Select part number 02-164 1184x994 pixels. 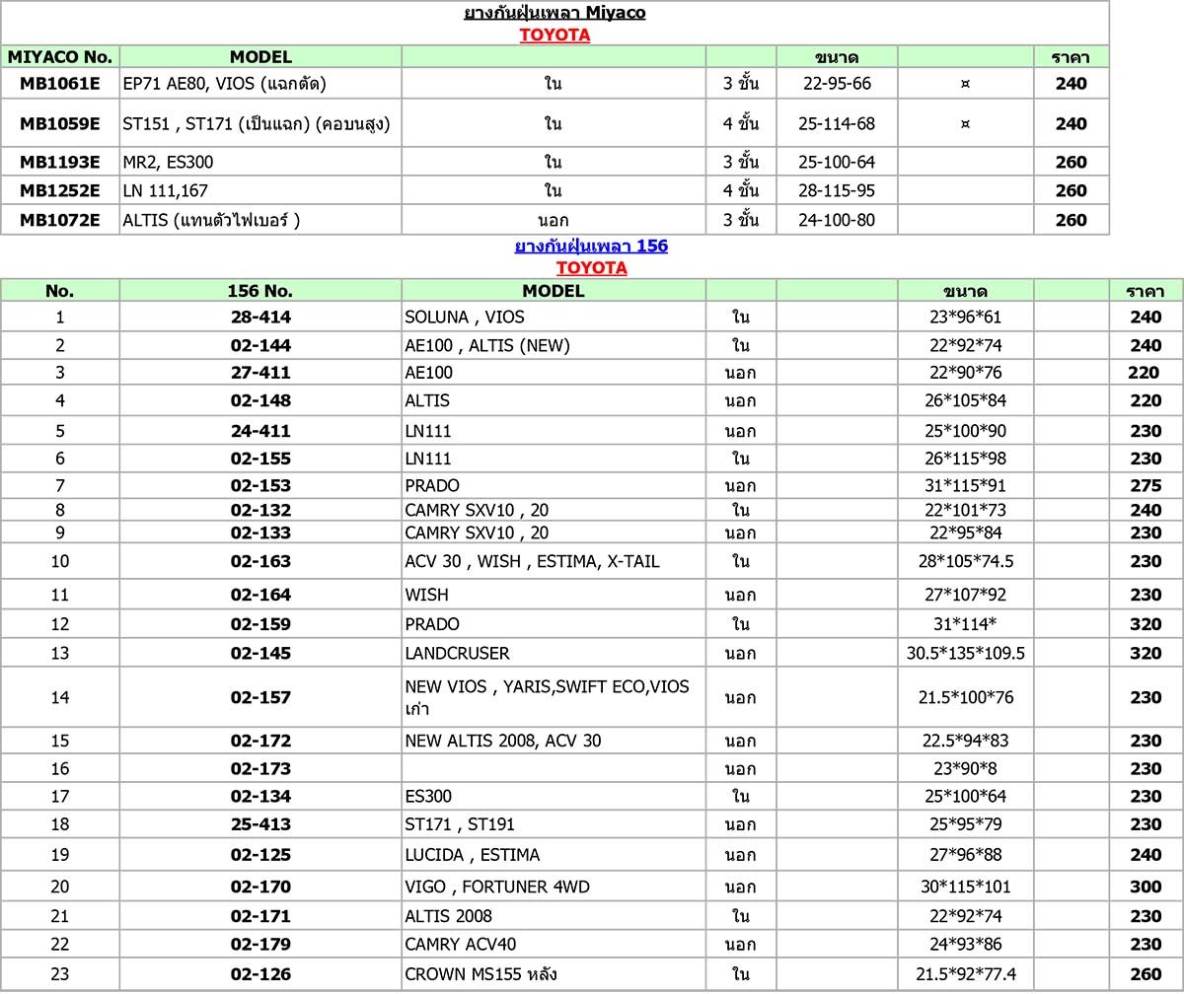260,595
